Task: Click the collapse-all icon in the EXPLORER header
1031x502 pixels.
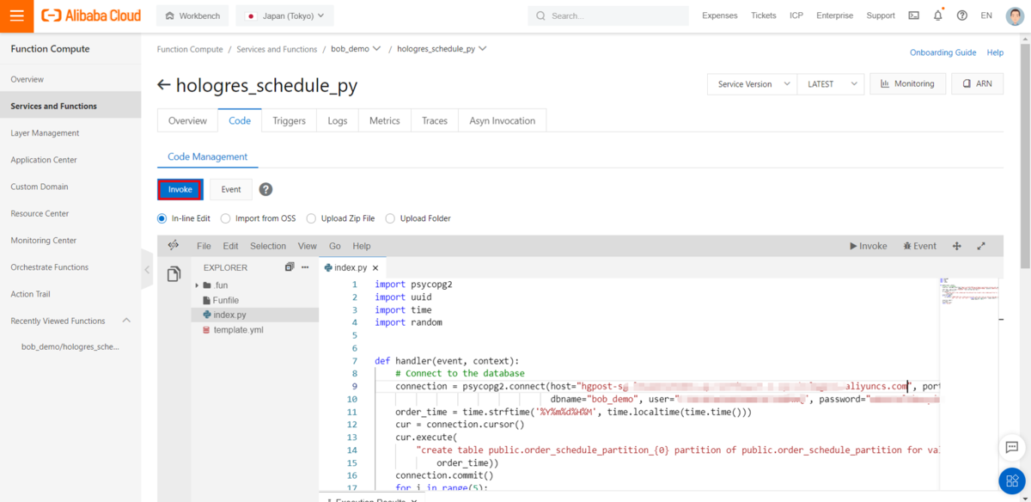Action: tap(290, 267)
